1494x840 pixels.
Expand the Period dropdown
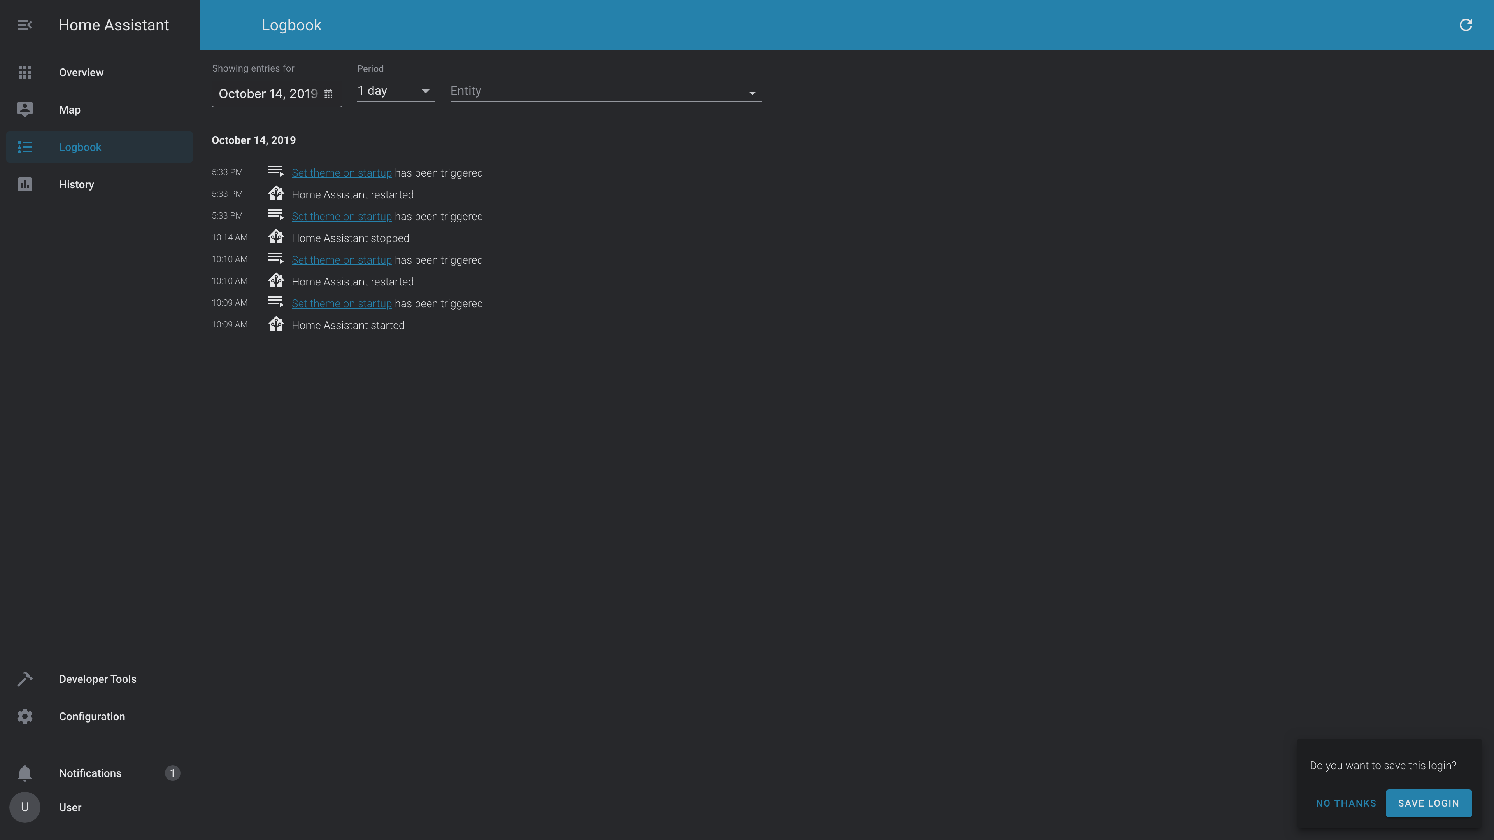click(x=396, y=91)
